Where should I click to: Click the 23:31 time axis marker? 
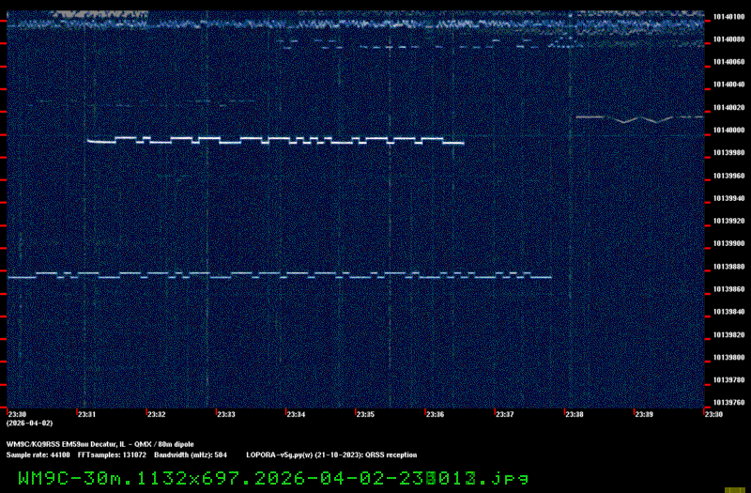pos(86,414)
